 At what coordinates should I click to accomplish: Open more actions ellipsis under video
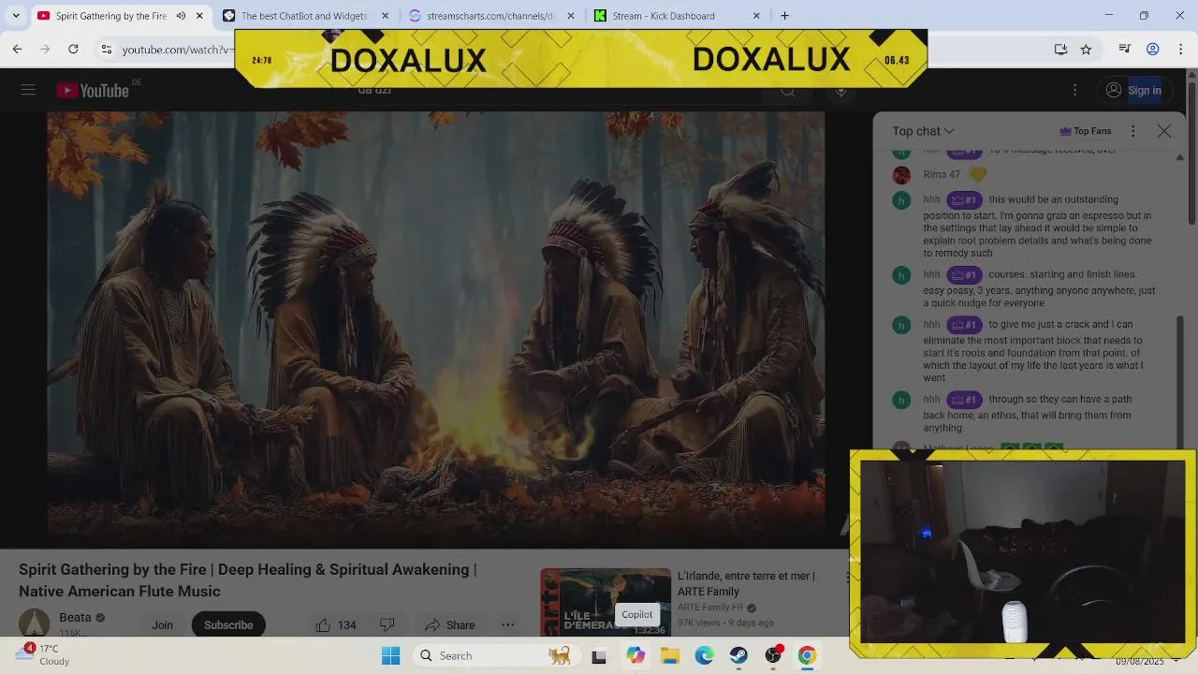click(x=507, y=624)
